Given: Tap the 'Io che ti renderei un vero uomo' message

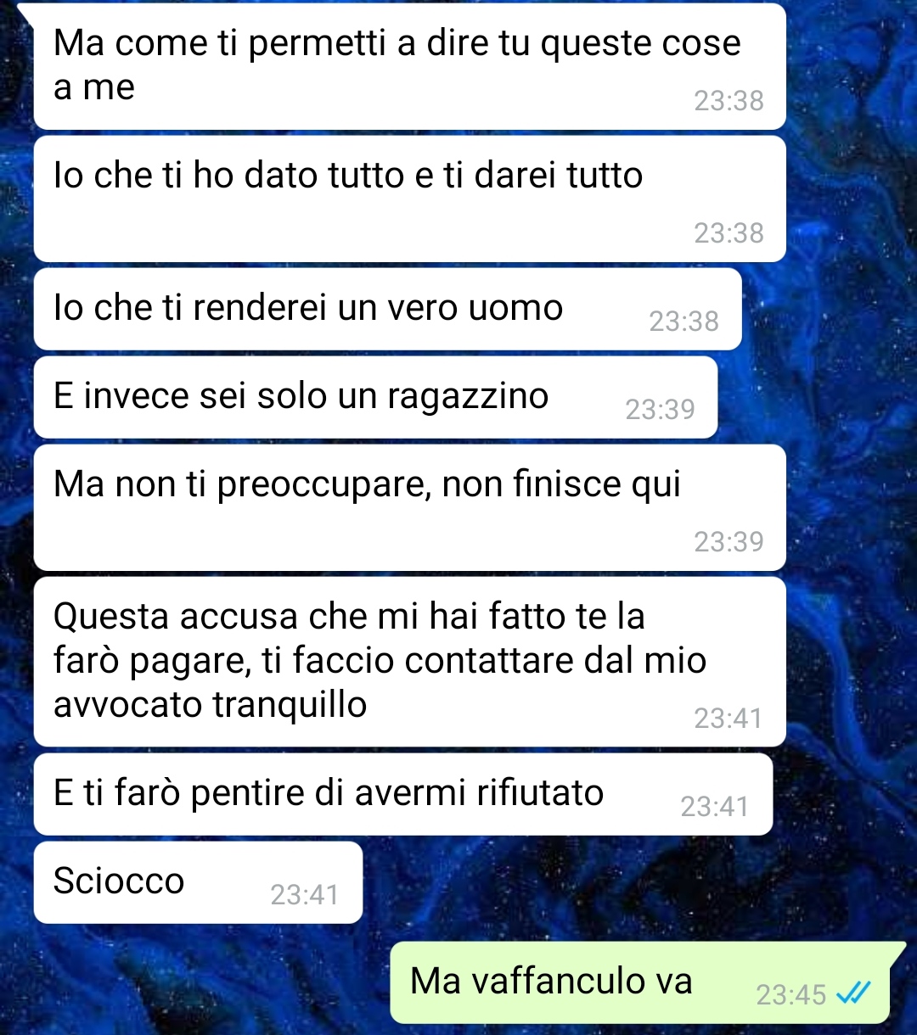Looking at the screenshot, I should click(x=387, y=309).
